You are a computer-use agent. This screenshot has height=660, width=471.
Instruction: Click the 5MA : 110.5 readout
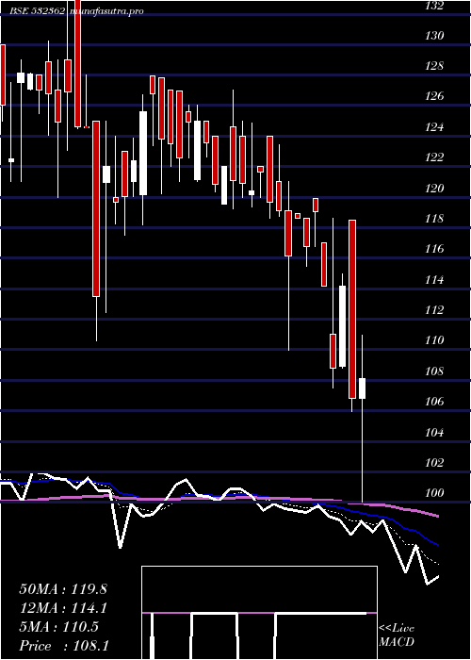pos(59,627)
